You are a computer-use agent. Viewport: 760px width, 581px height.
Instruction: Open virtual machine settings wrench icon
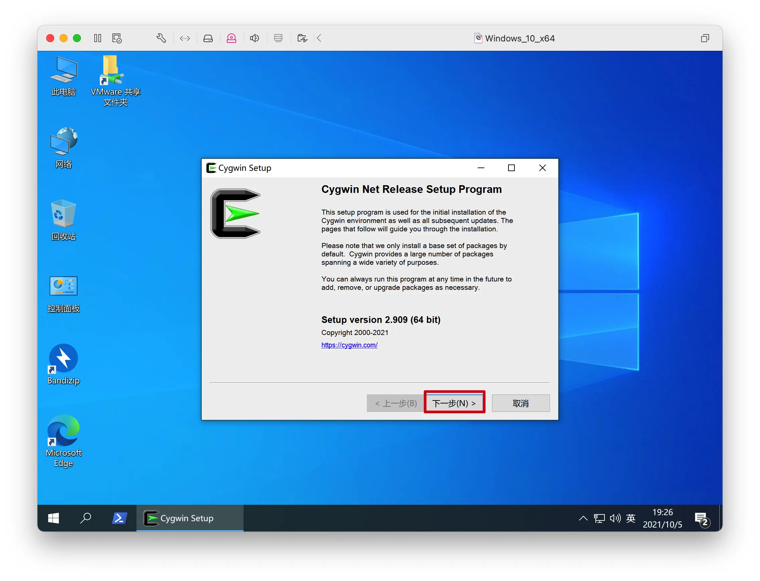coord(161,38)
